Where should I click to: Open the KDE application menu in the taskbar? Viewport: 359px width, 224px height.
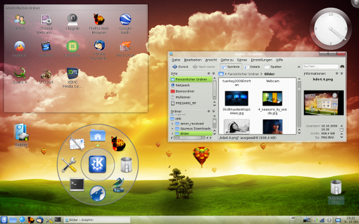(x=4, y=220)
